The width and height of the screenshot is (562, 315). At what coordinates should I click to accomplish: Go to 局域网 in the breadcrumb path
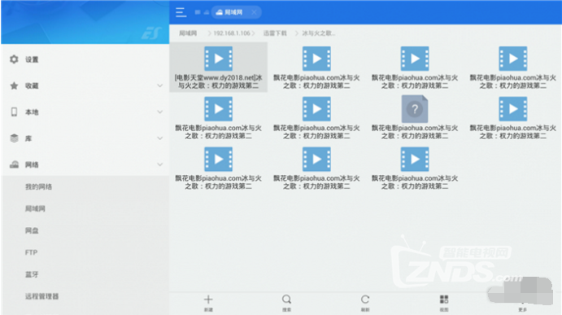pyautogui.click(x=188, y=33)
